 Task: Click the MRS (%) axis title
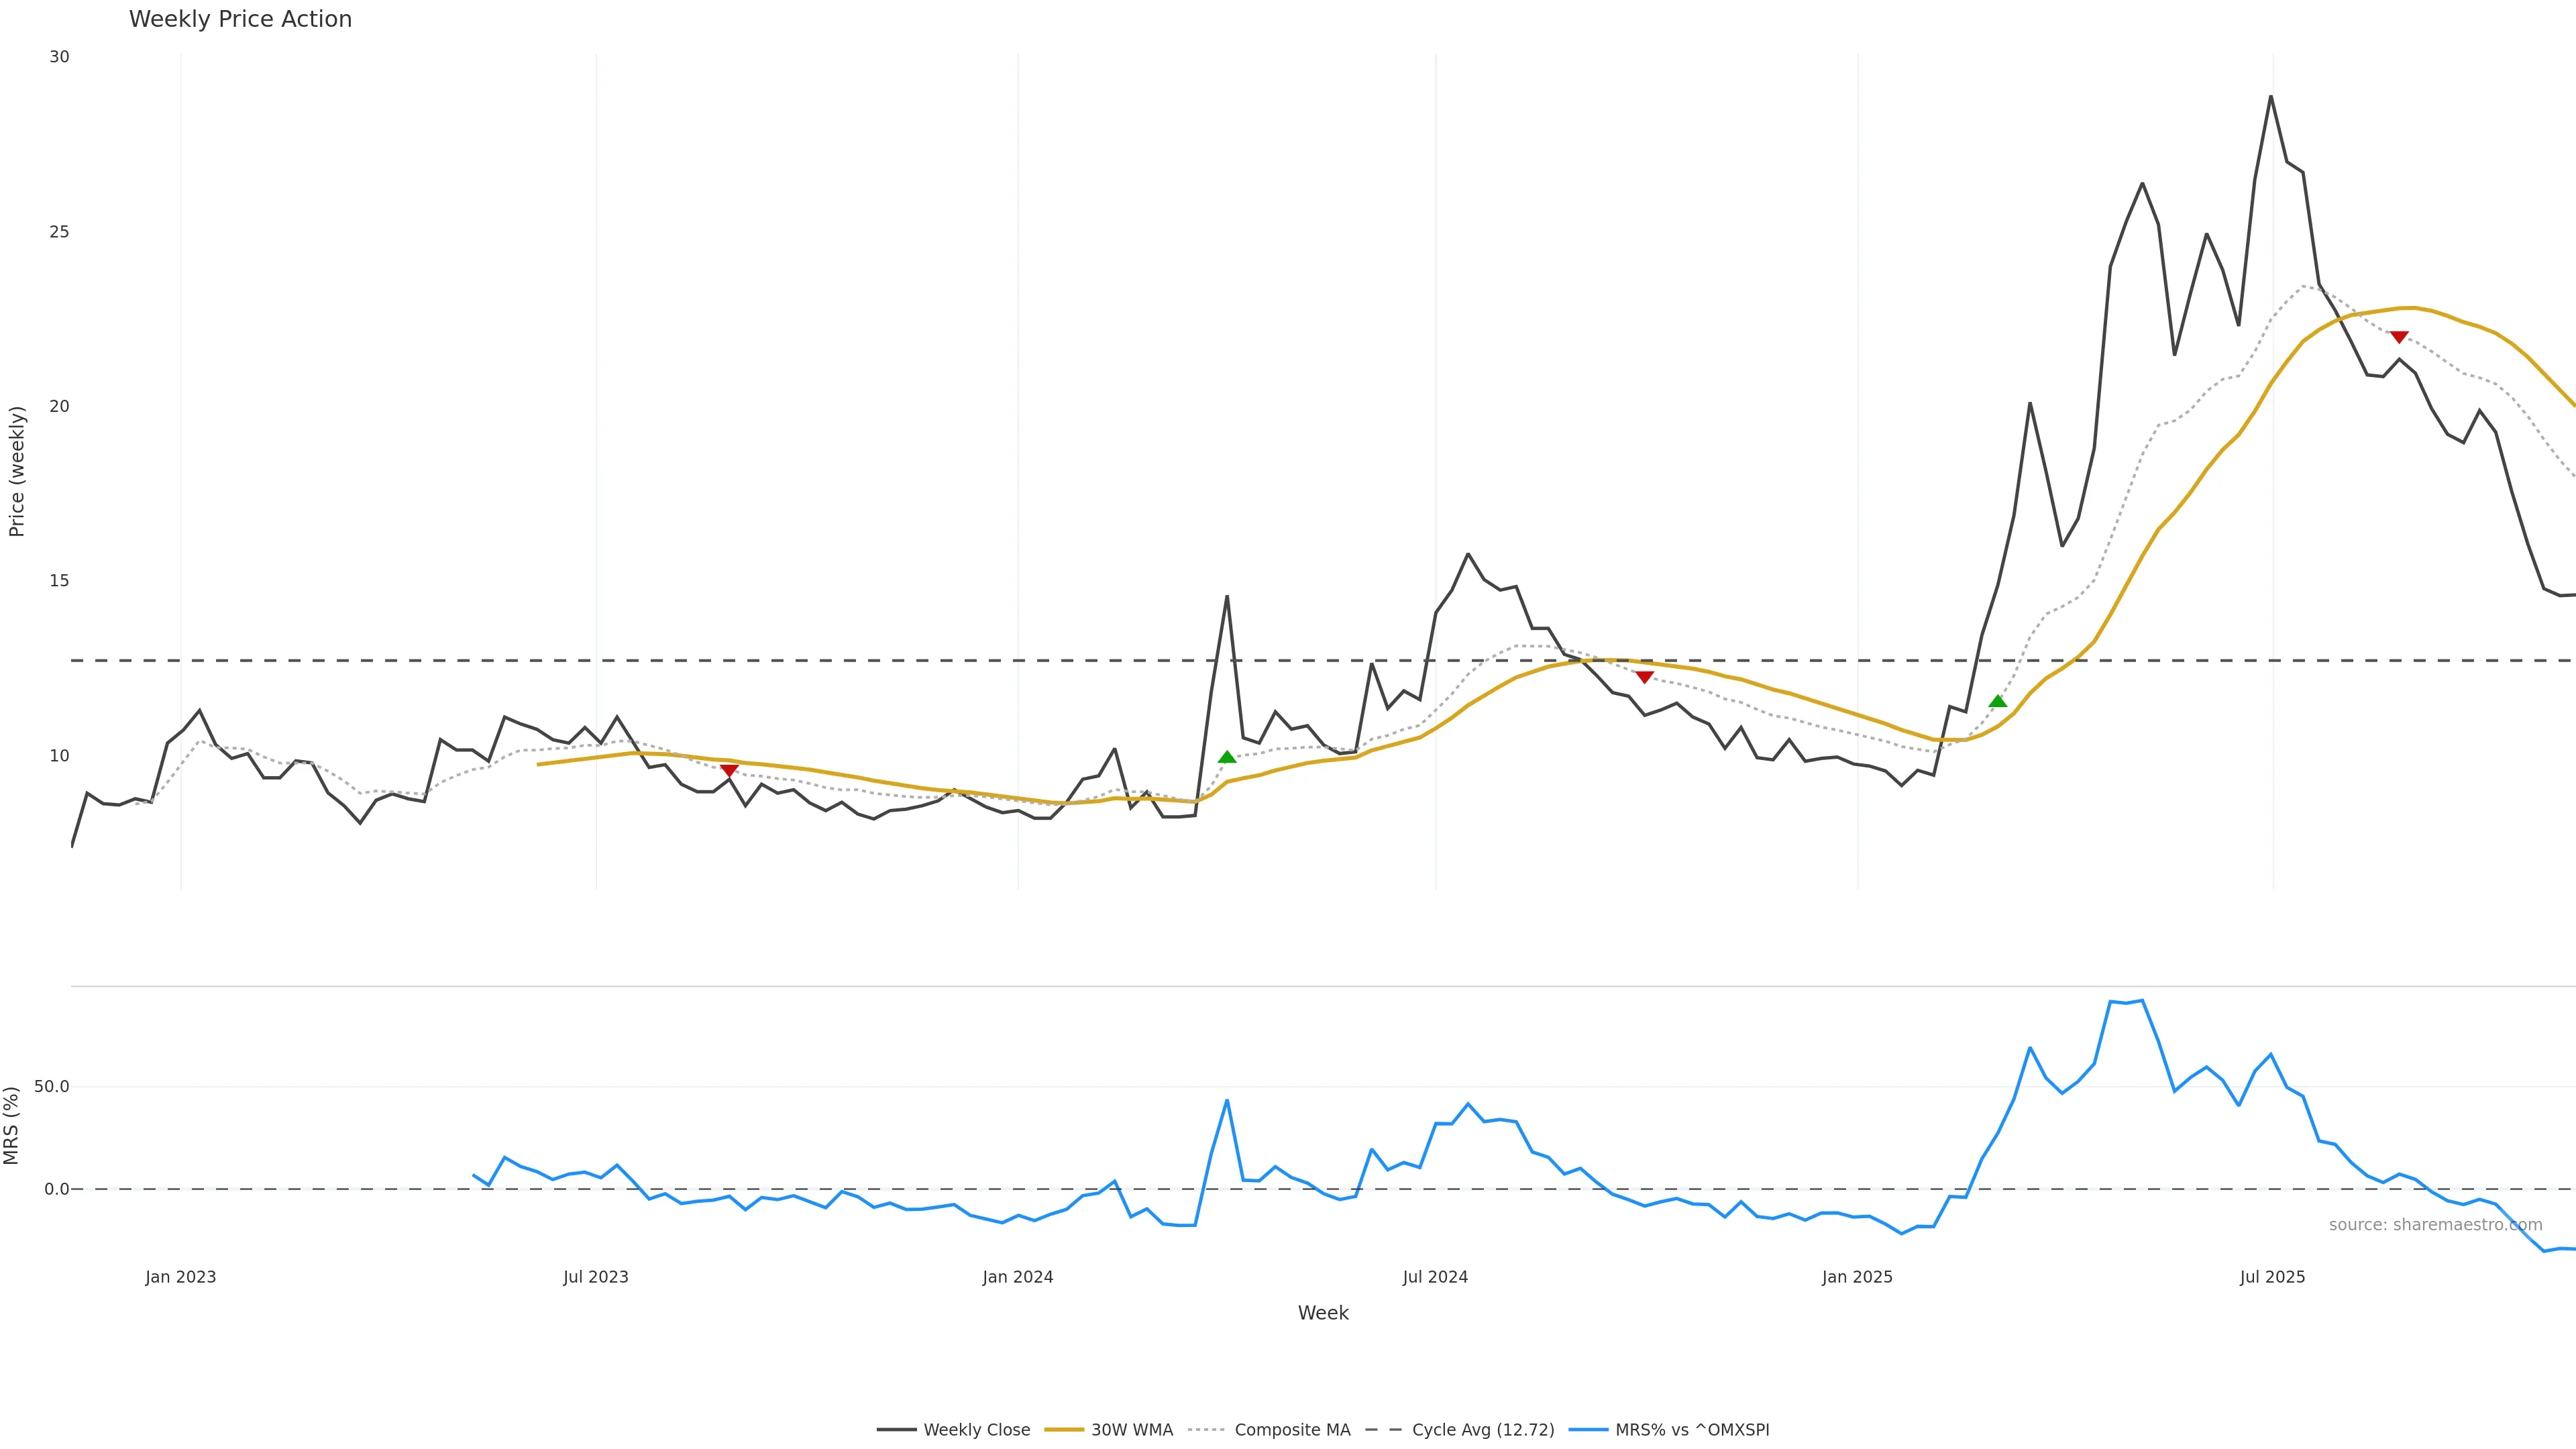[12, 1125]
